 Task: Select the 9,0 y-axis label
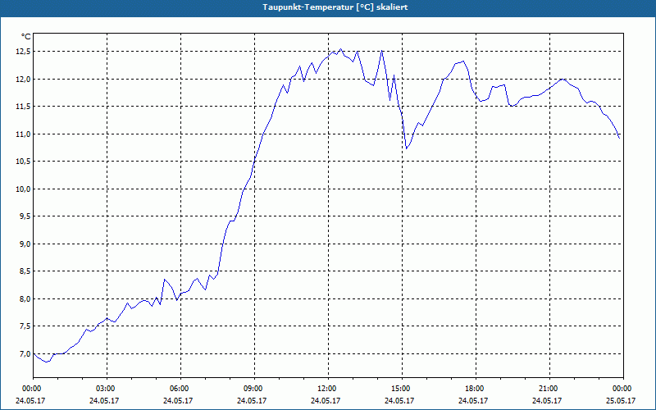point(25,244)
